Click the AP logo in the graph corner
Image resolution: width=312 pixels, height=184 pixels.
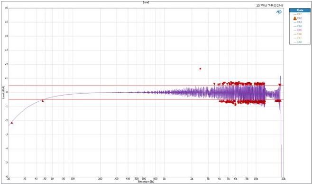coord(279,12)
